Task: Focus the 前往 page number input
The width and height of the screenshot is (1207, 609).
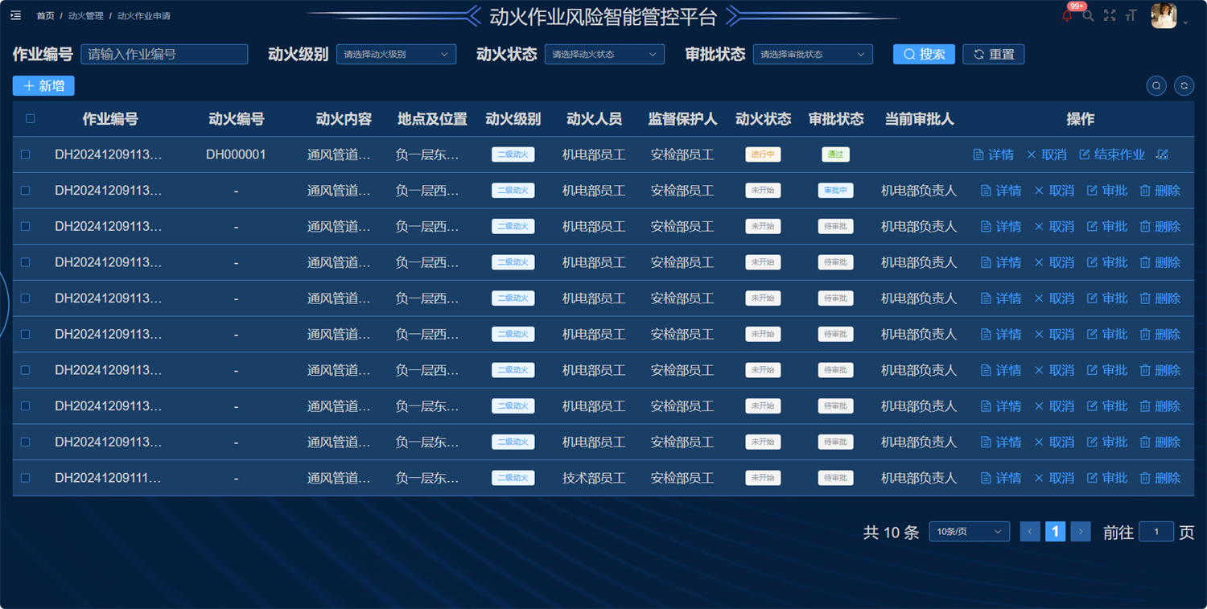Action: click(1156, 531)
